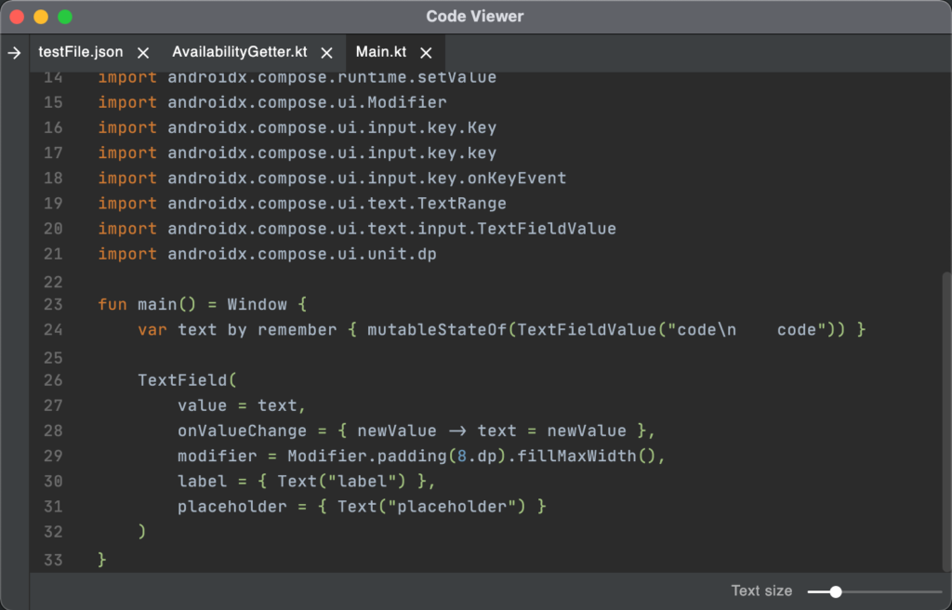Click the Text size slider handle

[836, 591]
